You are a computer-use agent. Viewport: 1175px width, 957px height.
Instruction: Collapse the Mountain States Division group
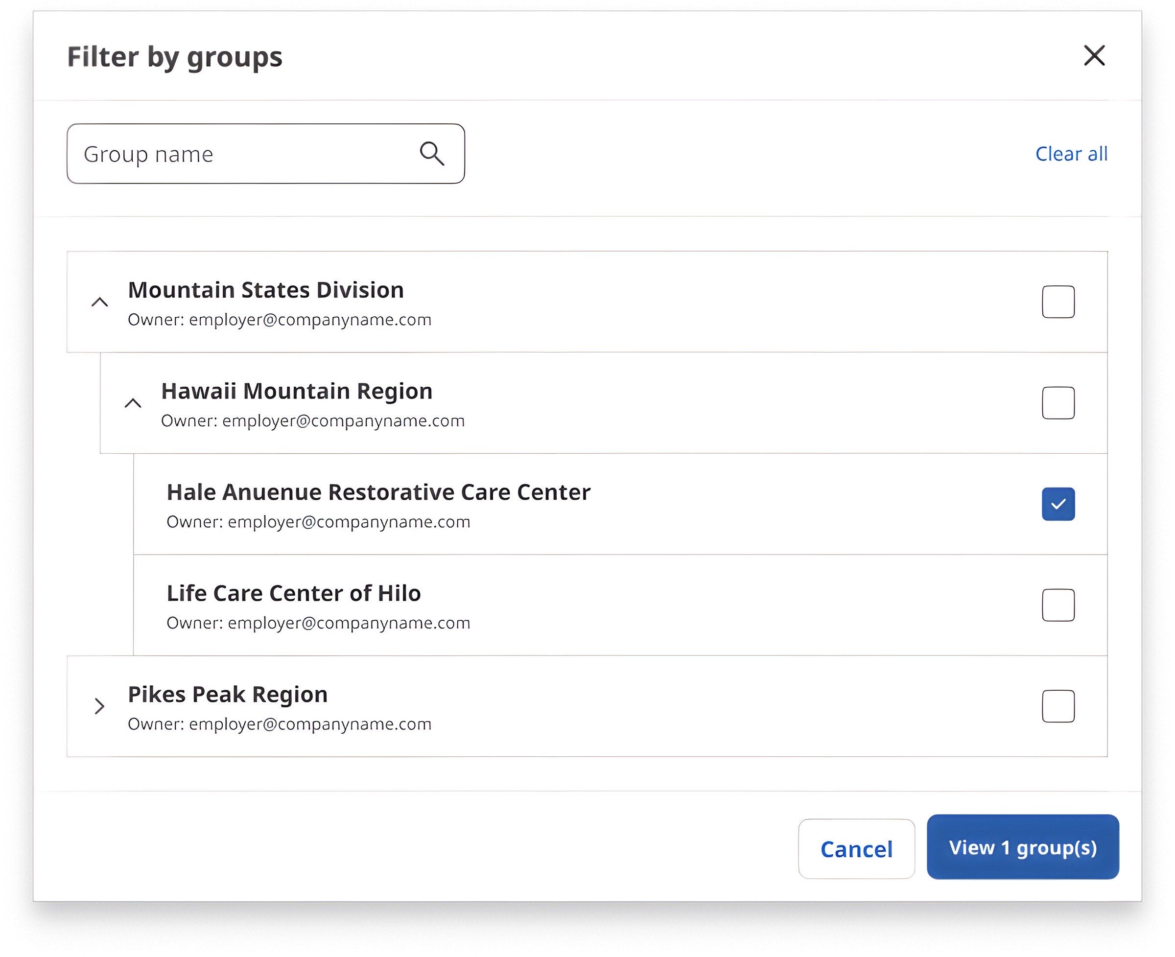pyautogui.click(x=100, y=302)
